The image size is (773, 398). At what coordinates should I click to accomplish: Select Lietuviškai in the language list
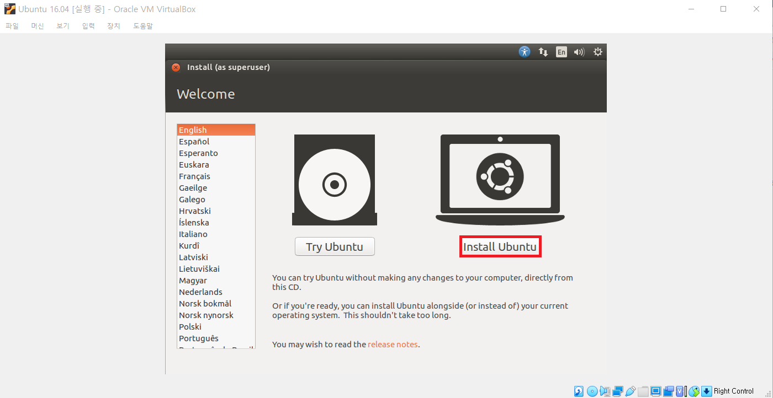point(216,269)
